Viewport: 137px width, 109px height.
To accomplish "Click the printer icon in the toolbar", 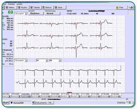I will (x=131, y=7).
